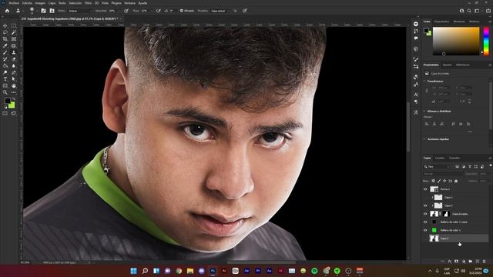The width and height of the screenshot is (493, 277).
Task: Select the Brush tool
Action: (5, 52)
